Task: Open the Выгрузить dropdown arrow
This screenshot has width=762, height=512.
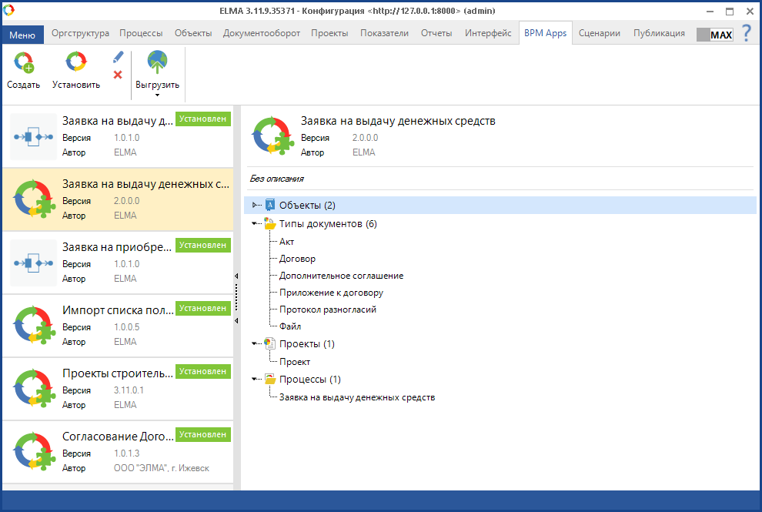Action: [x=157, y=95]
